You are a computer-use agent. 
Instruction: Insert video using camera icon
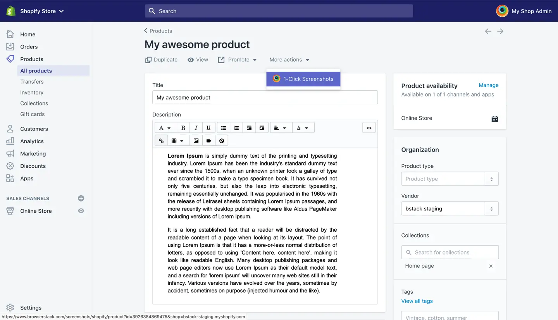[209, 141]
